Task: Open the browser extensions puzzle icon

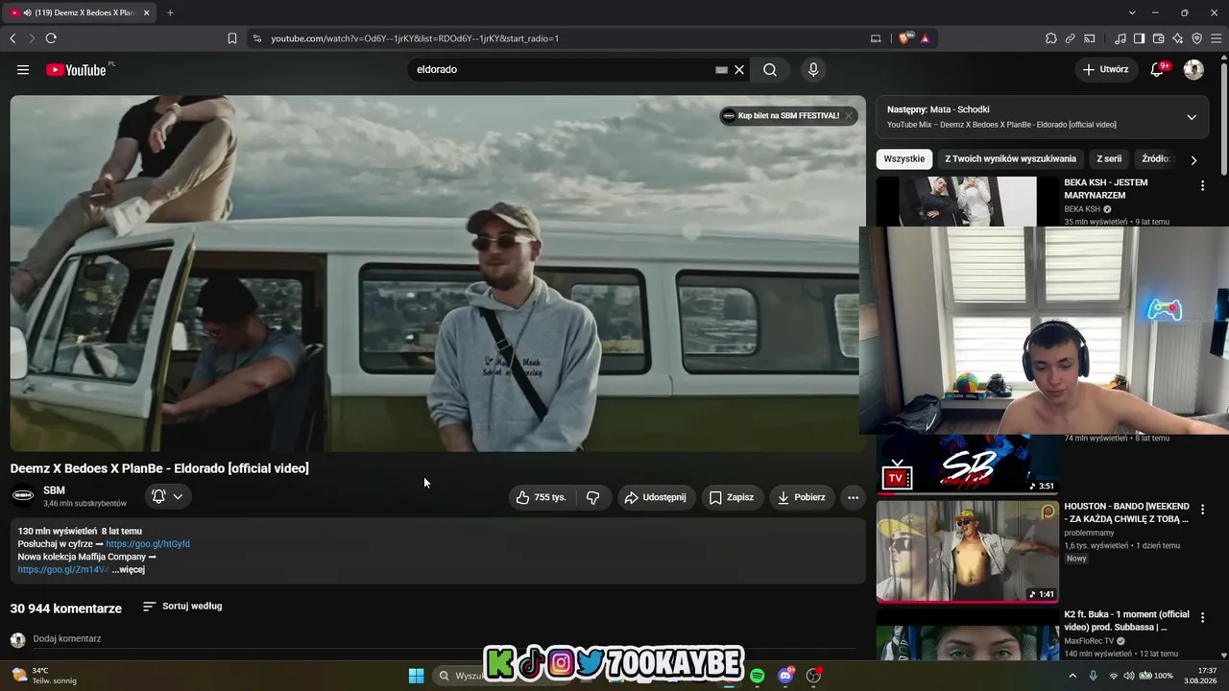Action: (x=1051, y=38)
